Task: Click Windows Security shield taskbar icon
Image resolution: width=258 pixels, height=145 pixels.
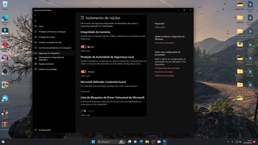Action: pyautogui.click(x=165, y=142)
